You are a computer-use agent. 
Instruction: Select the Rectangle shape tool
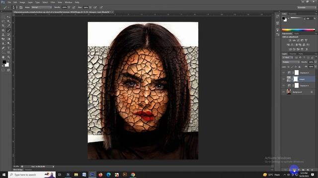pos(8,52)
